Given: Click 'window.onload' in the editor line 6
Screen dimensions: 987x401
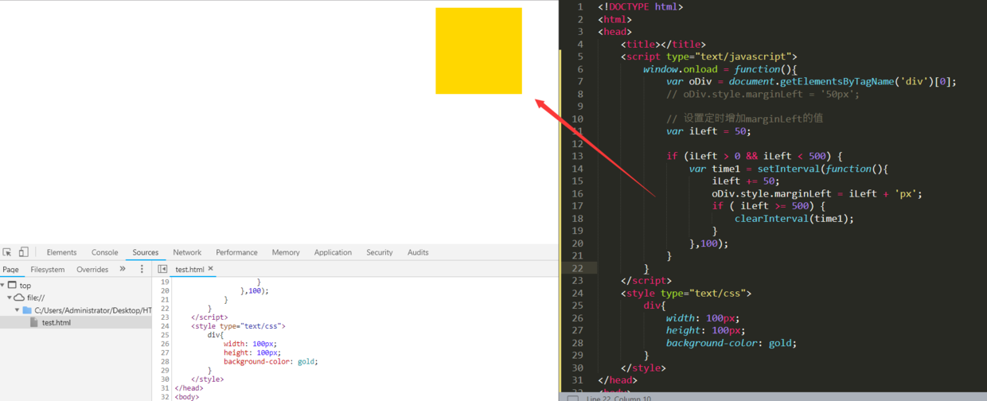Looking at the screenshot, I should tap(681, 69).
